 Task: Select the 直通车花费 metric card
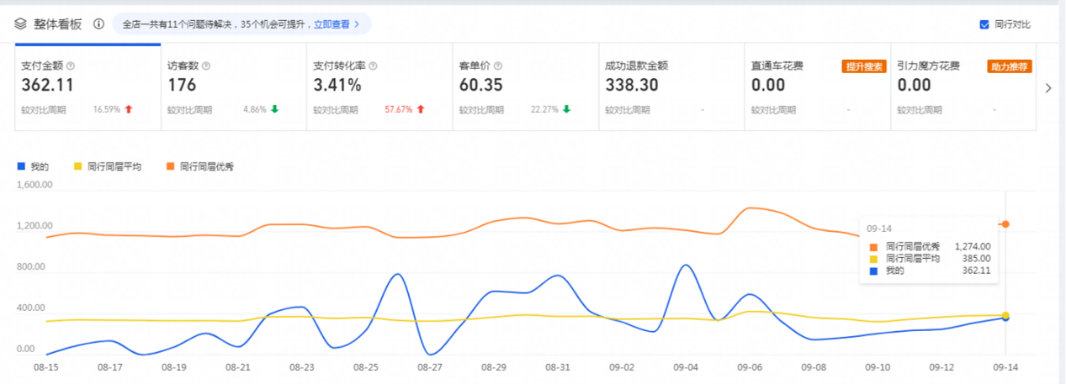pyautogui.click(x=816, y=87)
